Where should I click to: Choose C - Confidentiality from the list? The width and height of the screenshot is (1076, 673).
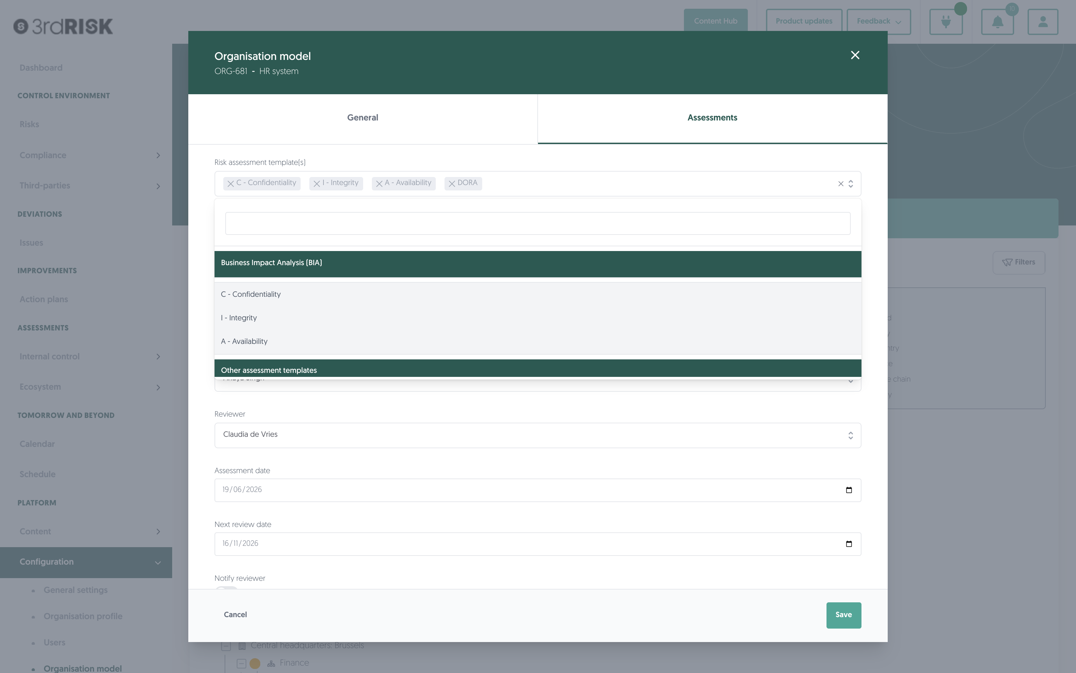pos(538,294)
